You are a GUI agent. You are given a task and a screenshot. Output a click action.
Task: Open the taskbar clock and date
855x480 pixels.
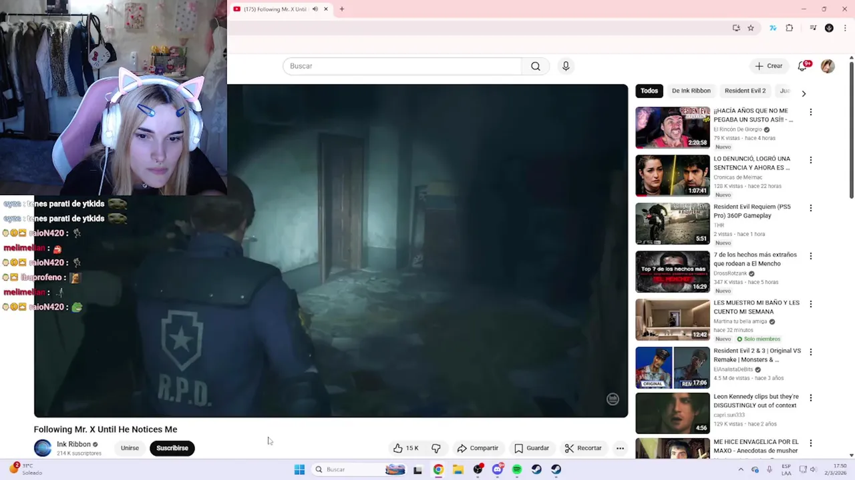pyautogui.click(x=835, y=469)
